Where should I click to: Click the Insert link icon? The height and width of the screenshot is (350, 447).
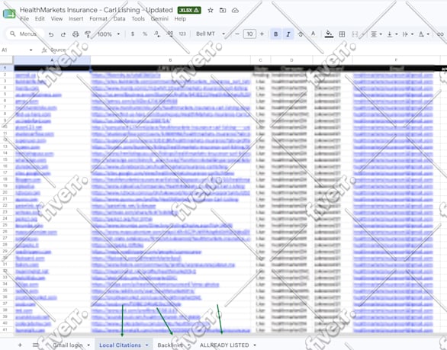[x=440, y=34]
